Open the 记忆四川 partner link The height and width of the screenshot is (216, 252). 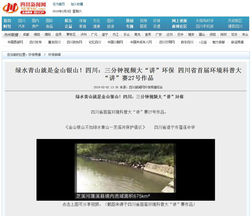click(95, 42)
